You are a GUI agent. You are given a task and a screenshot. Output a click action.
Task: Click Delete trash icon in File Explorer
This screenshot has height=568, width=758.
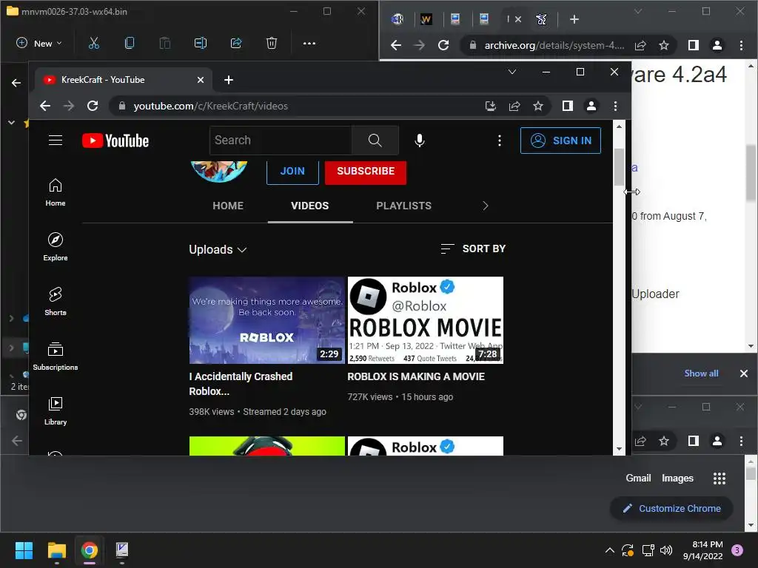[x=272, y=43]
